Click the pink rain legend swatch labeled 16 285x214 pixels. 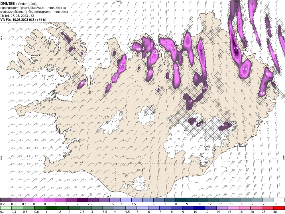(233, 208)
